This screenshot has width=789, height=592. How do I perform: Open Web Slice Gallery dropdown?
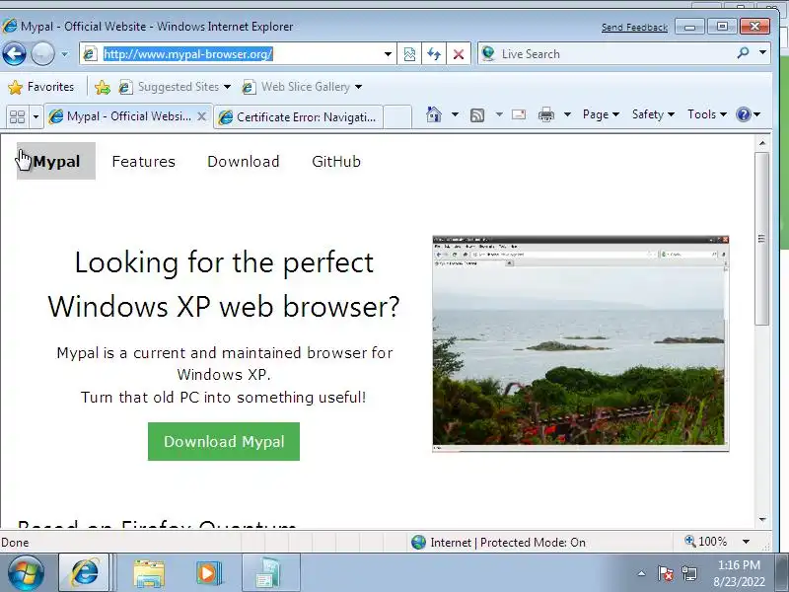302,87
